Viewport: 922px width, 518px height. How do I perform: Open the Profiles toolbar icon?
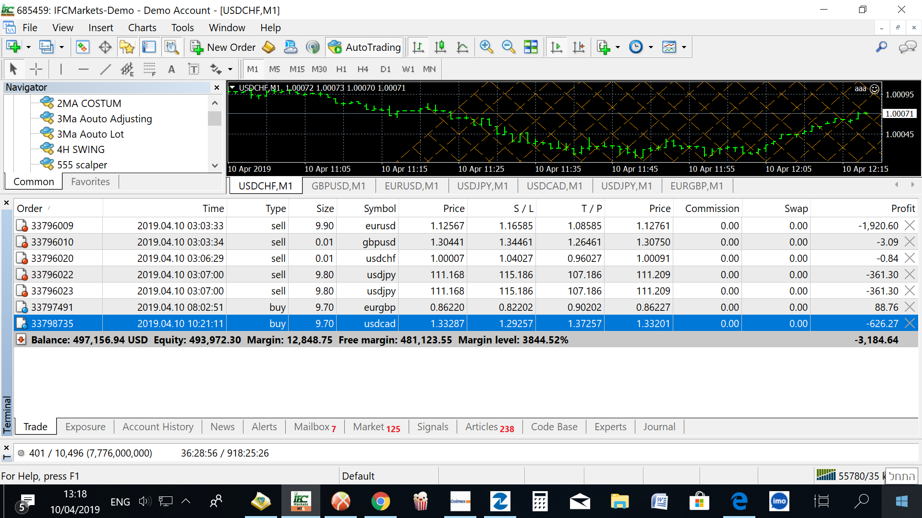pyautogui.click(x=46, y=47)
